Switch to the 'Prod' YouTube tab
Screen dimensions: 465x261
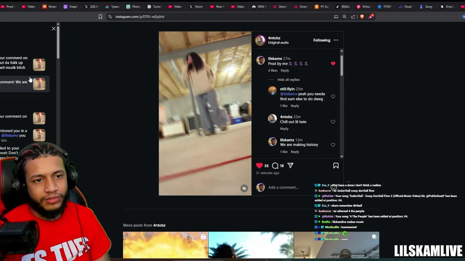8,7
